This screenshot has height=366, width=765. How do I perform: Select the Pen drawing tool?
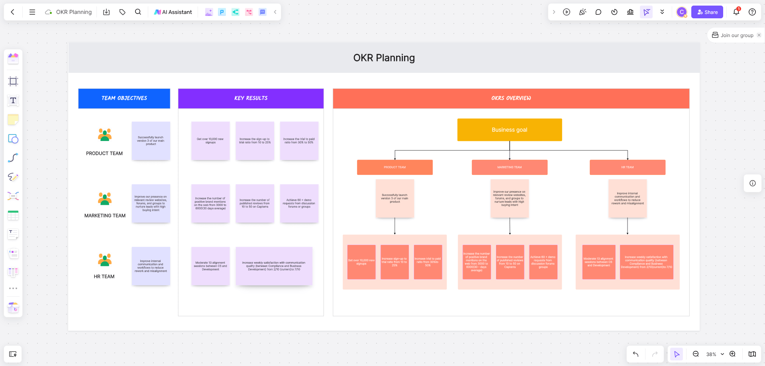click(13, 177)
